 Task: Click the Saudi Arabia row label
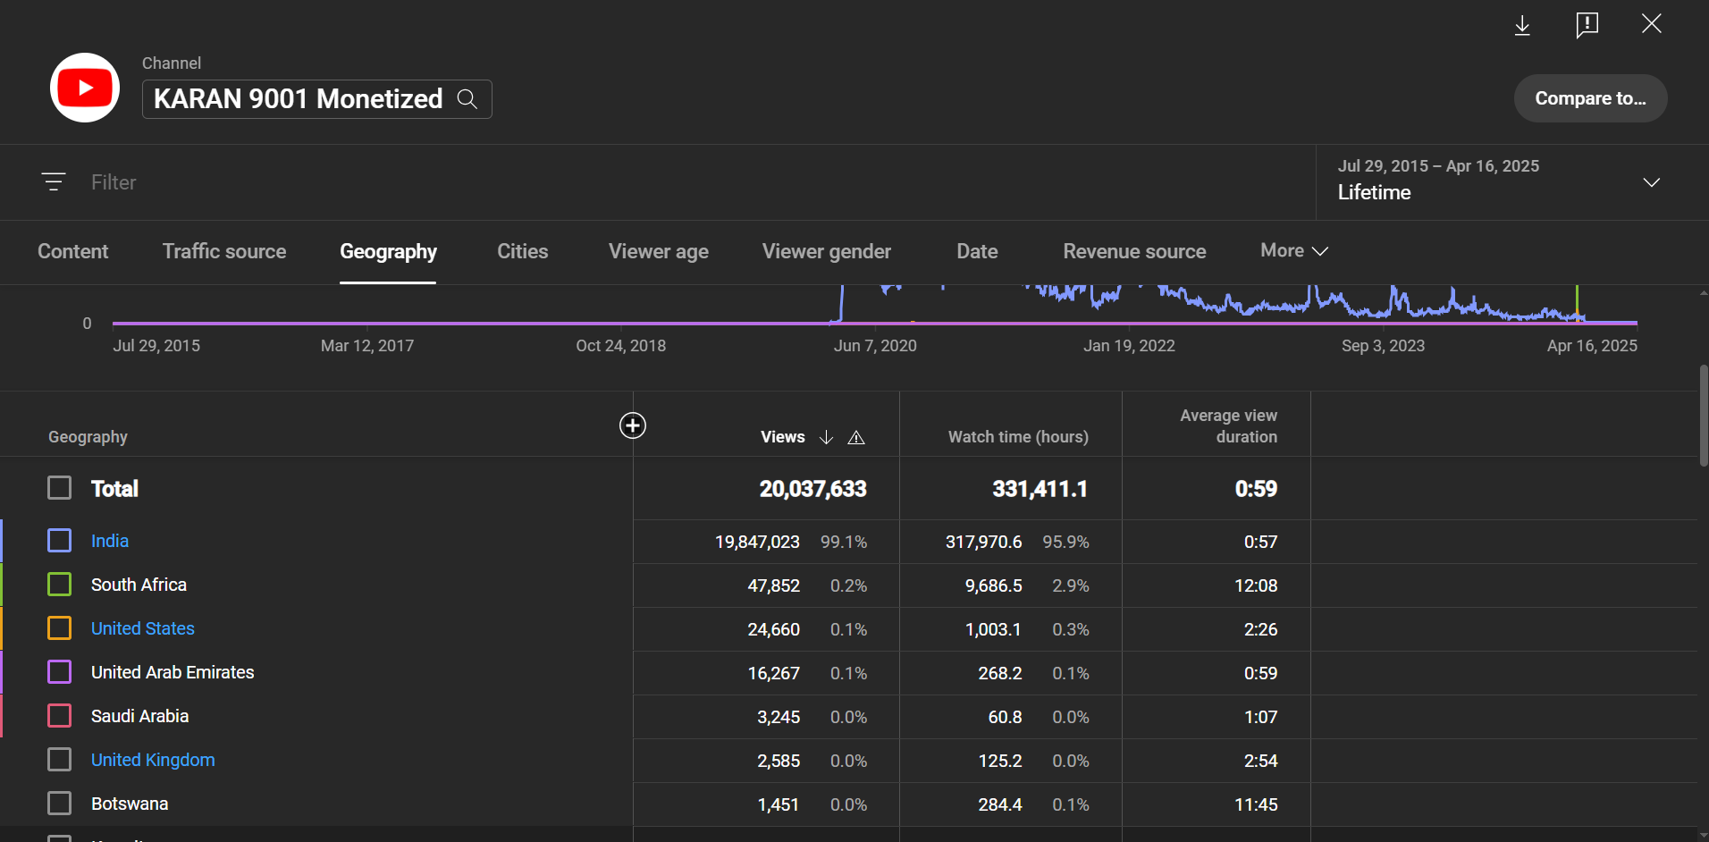tap(139, 716)
